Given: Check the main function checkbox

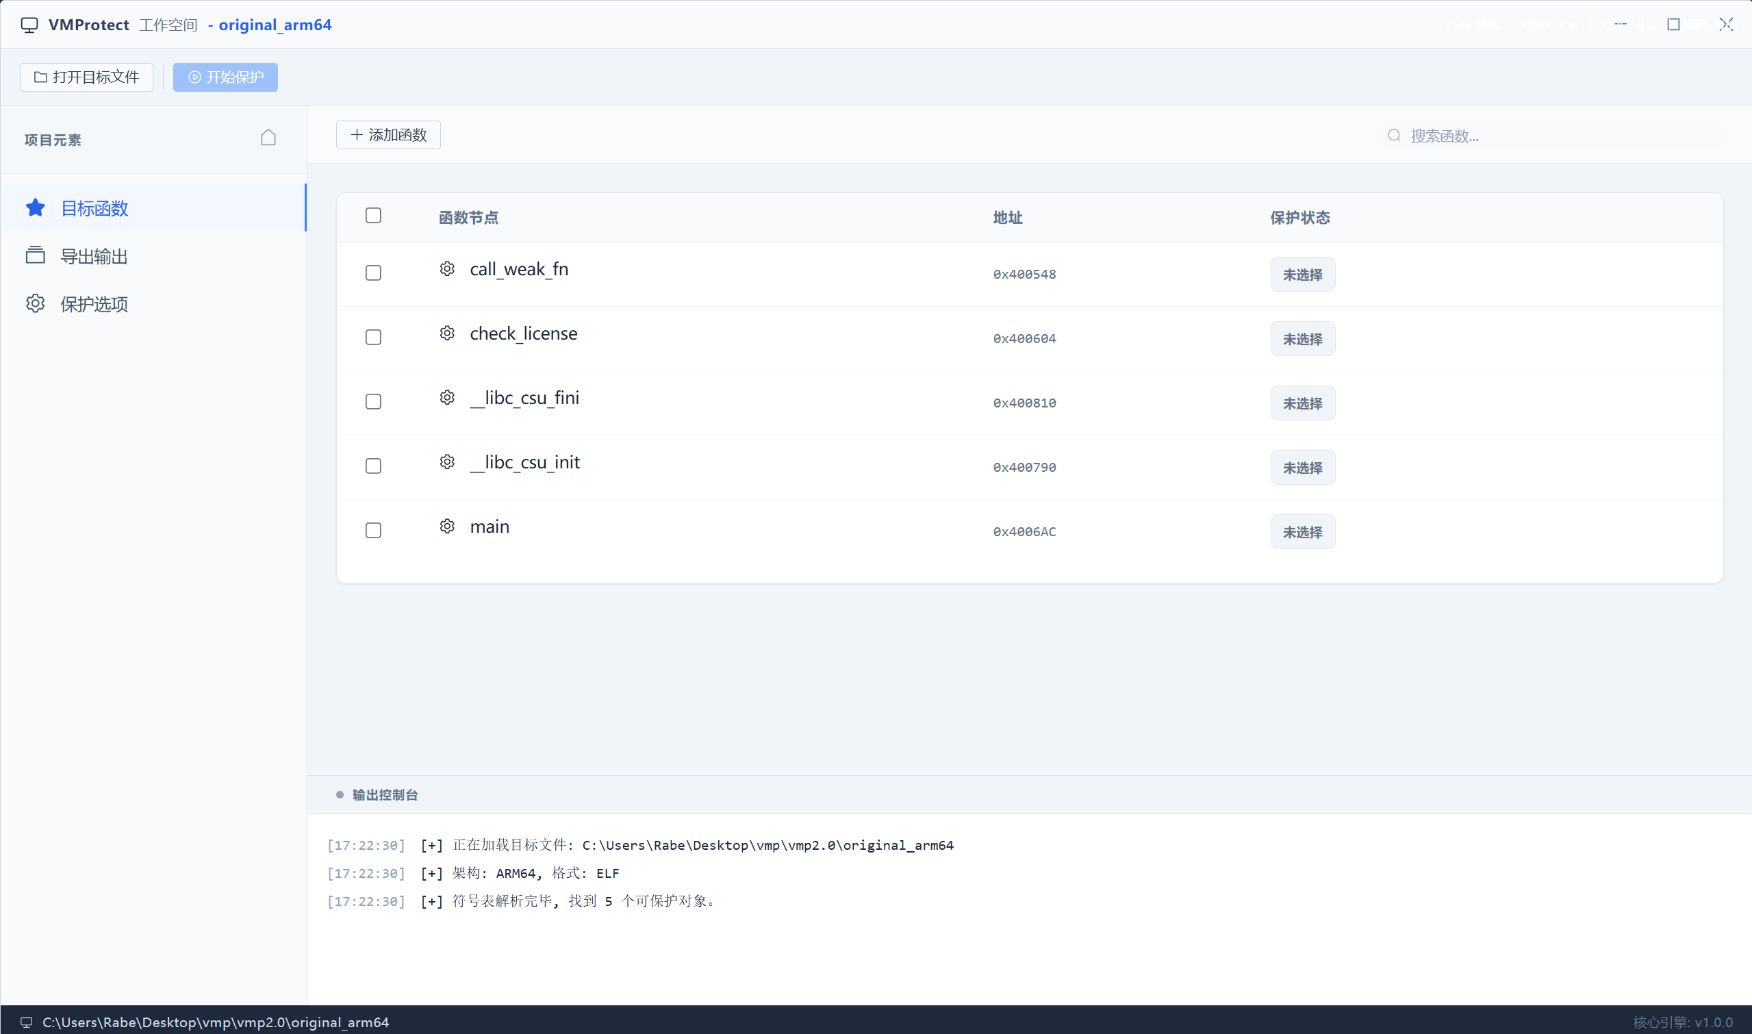Looking at the screenshot, I should (x=373, y=530).
